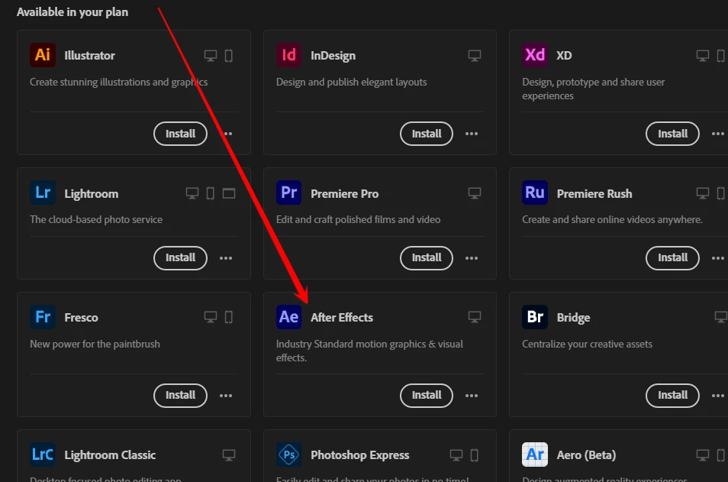
Task: Click the Premiere Rush Ru app icon
Action: point(535,193)
